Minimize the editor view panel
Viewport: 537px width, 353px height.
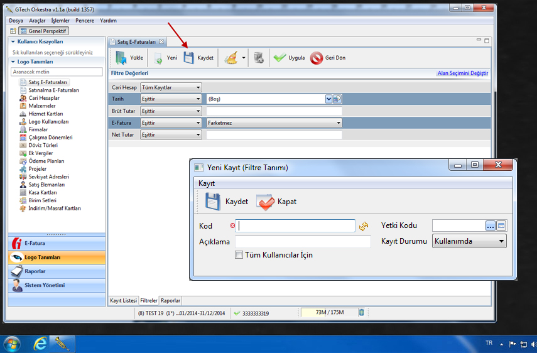click(x=479, y=40)
